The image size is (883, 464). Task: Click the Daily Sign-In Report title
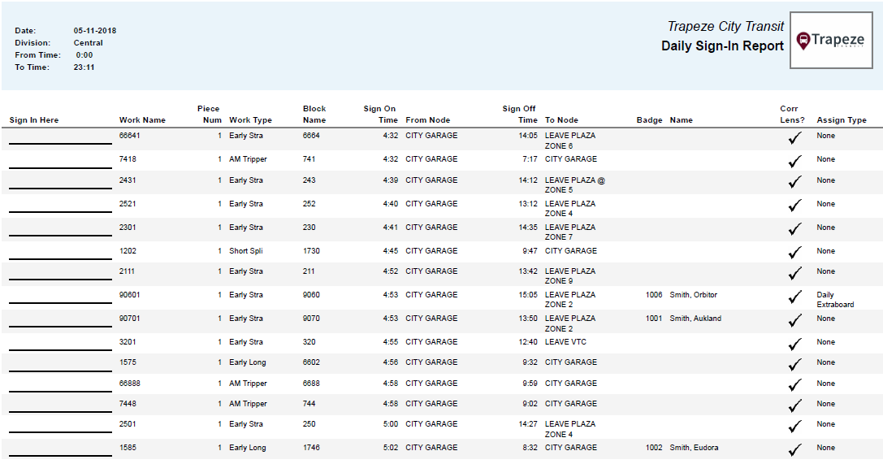click(722, 46)
